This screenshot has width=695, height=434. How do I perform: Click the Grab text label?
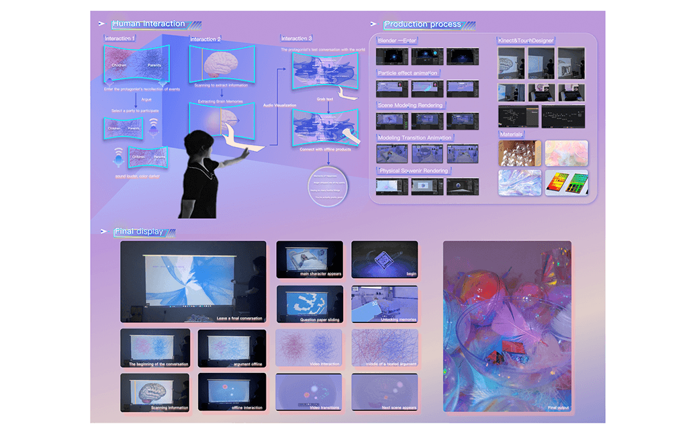324,99
